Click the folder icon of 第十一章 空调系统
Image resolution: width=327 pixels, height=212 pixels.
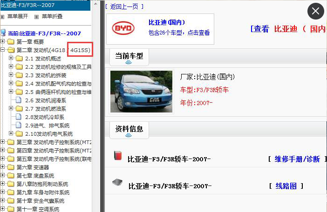(x=11, y=209)
